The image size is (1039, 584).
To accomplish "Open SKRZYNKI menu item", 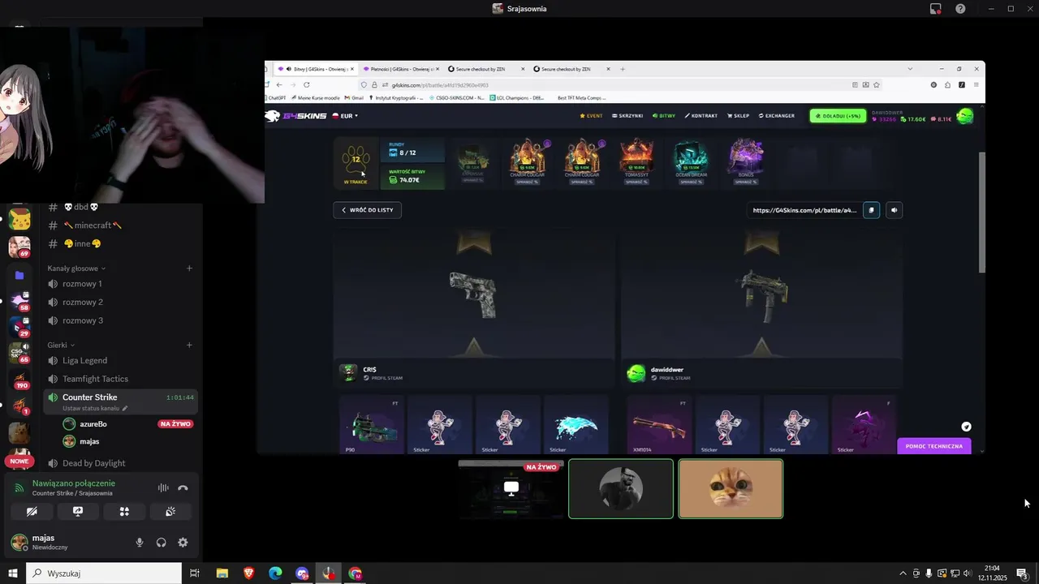I will [627, 116].
